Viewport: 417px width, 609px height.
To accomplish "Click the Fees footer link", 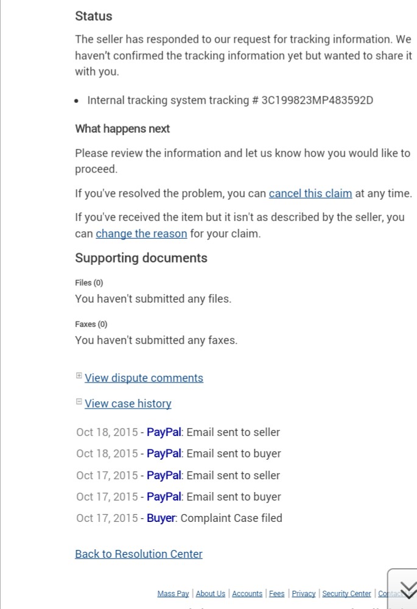I will click(277, 594).
